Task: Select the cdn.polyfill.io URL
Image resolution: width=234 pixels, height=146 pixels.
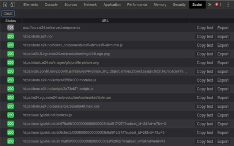Action: click(105, 72)
